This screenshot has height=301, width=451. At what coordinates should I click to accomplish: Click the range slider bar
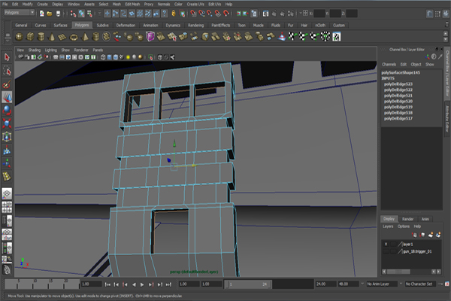[x=249, y=284]
